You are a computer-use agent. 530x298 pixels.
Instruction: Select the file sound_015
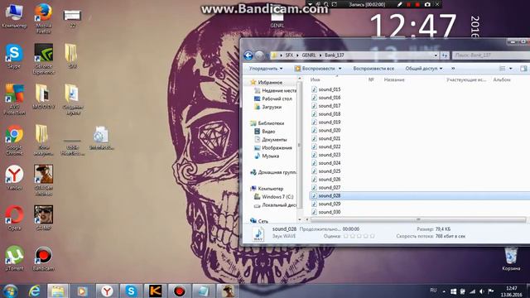[325, 89]
